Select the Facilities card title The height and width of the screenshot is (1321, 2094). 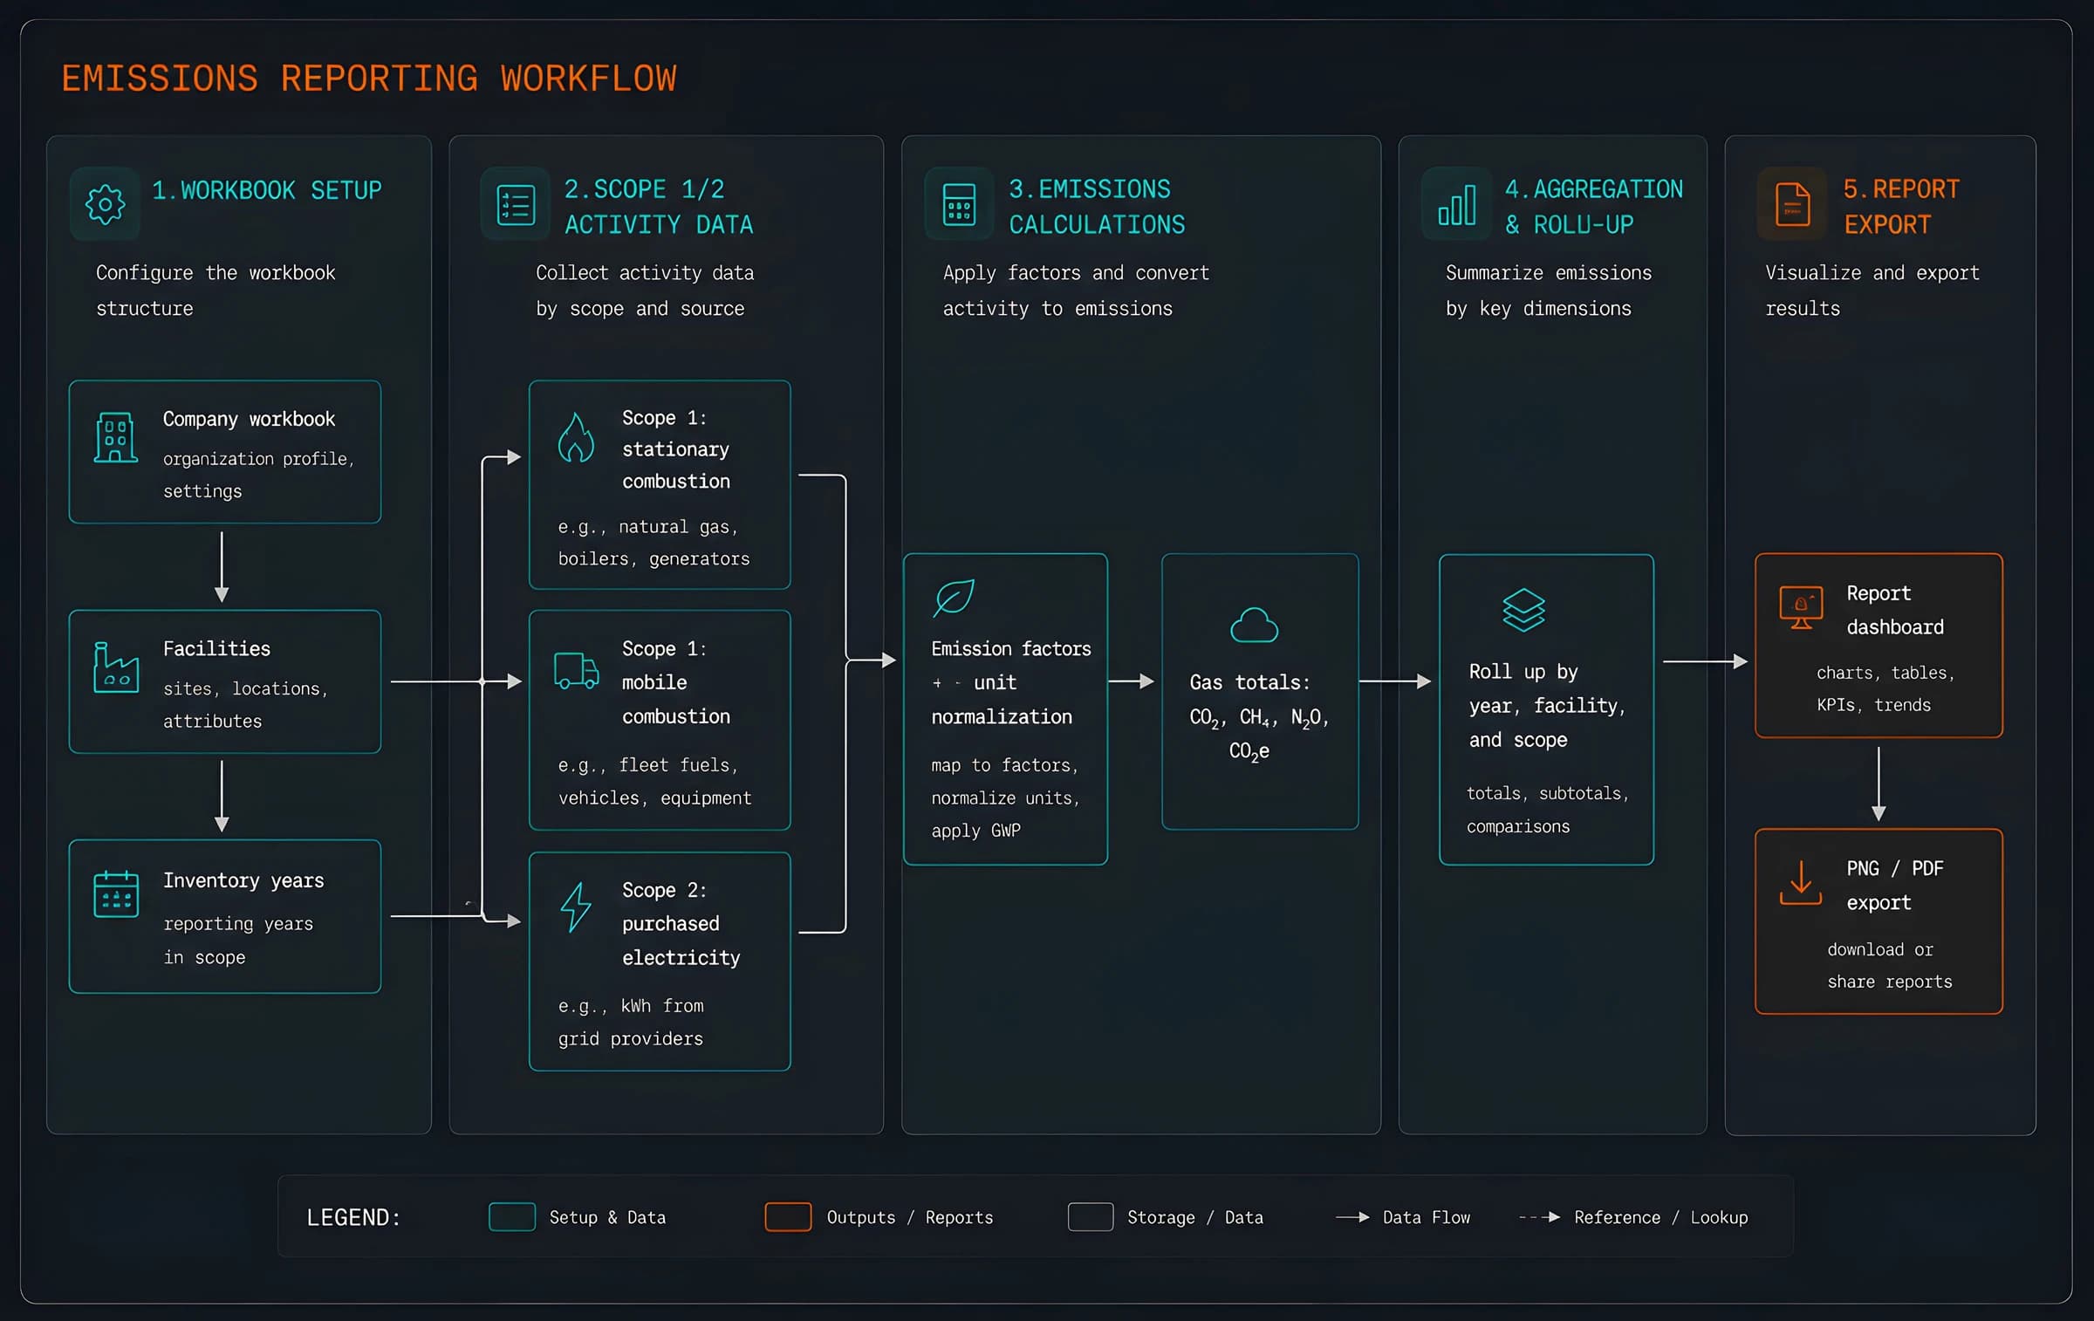click(216, 648)
